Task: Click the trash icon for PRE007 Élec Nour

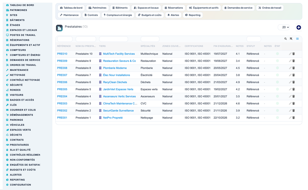Action: pos(294,75)
